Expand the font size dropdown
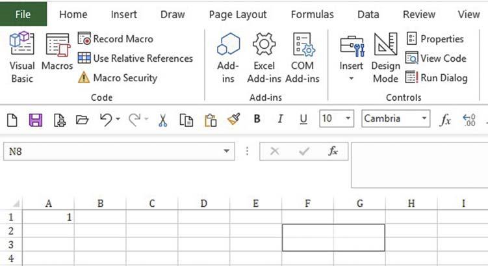488x266 pixels. coord(348,118)
